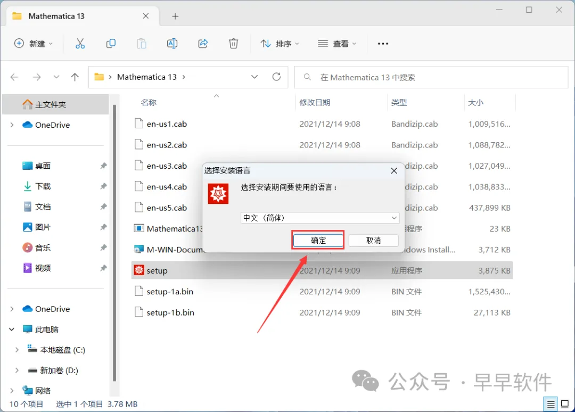Viewport: 575px width, 412px height.
Task: Select the en-us3.cab file
Action: point(167,166)
